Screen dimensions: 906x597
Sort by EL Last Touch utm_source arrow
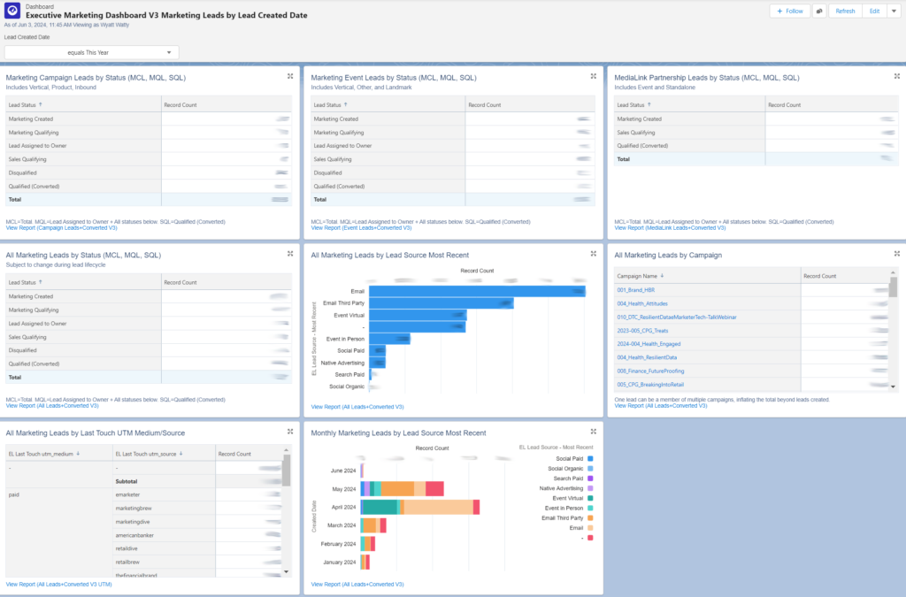pyautogui.click(x=180, y=454)
